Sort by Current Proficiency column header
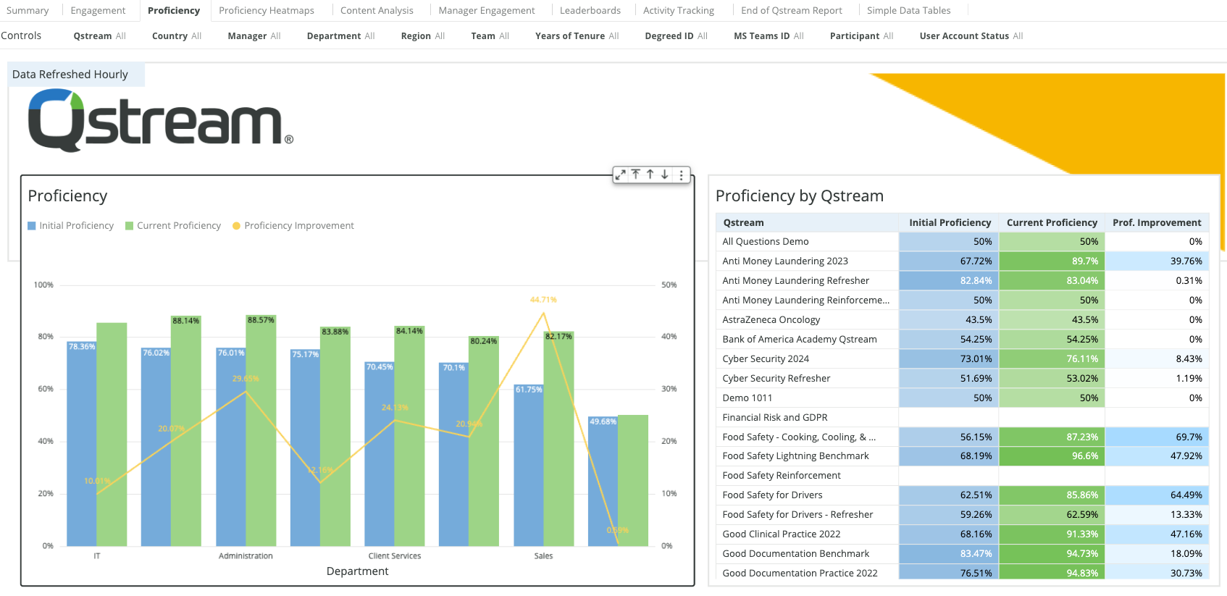This screenshot has width=1227, height=596. point(1052,223)
